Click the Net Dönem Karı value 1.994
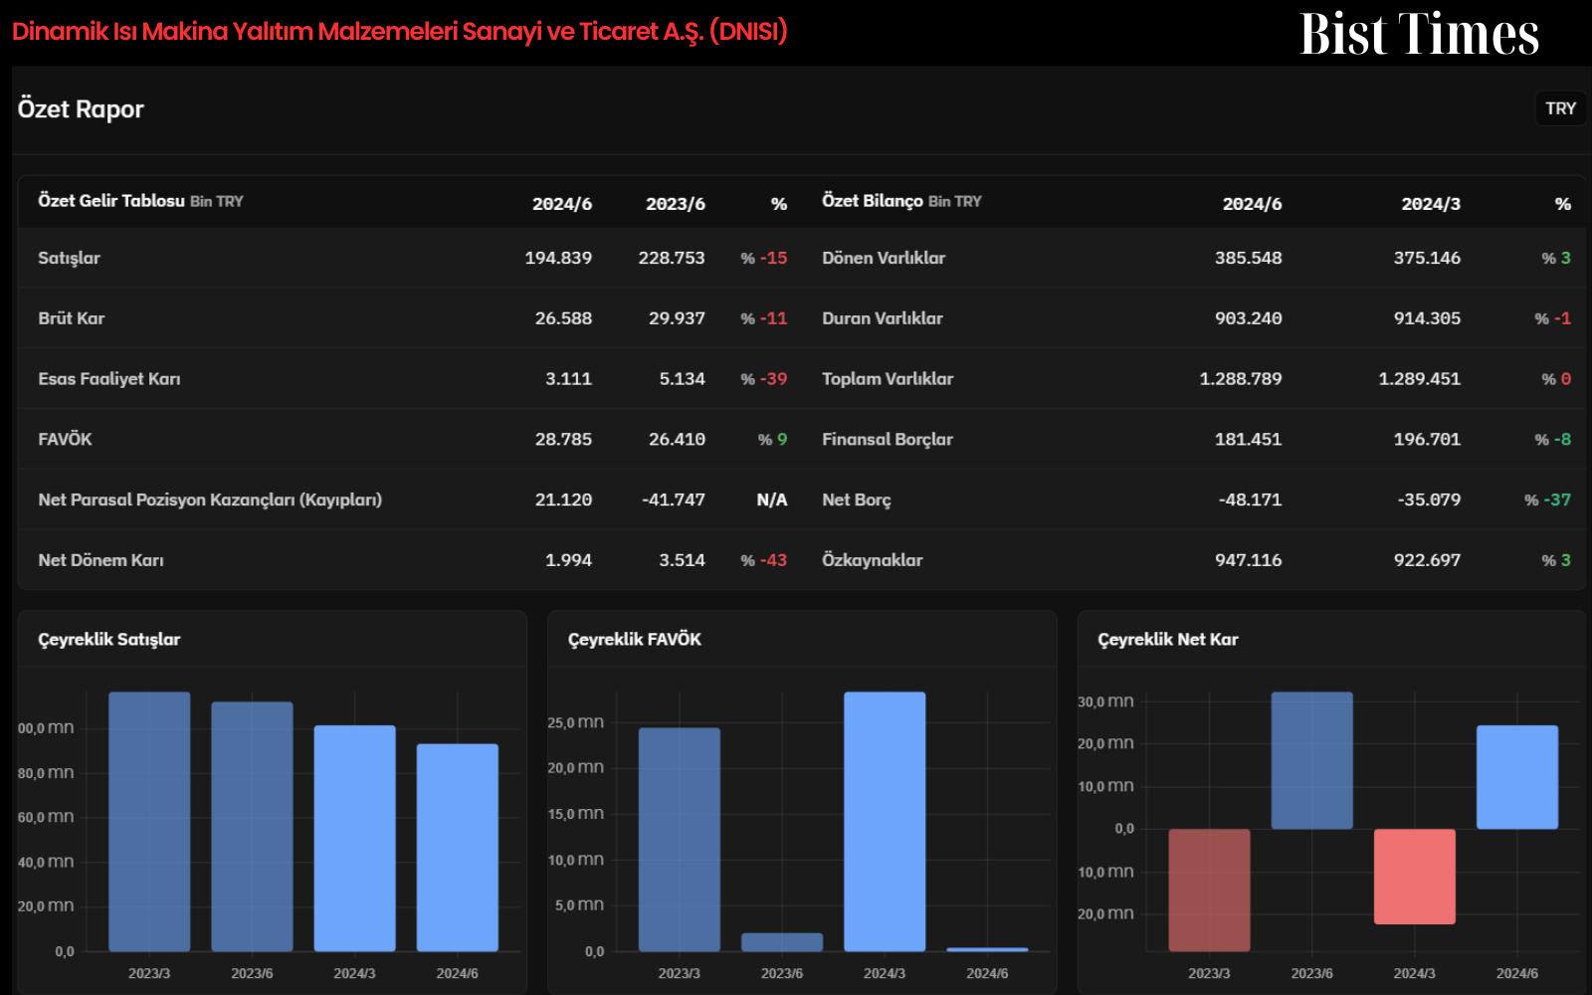1592x995 pixels. tap(568, 560)
